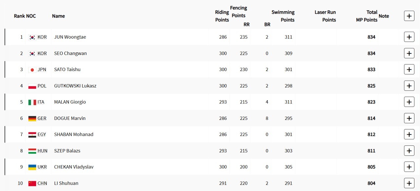Image resolution: width=420 pixels, height=191 pixels.
Task: Click the China flag icon
Action: (32, 183)
